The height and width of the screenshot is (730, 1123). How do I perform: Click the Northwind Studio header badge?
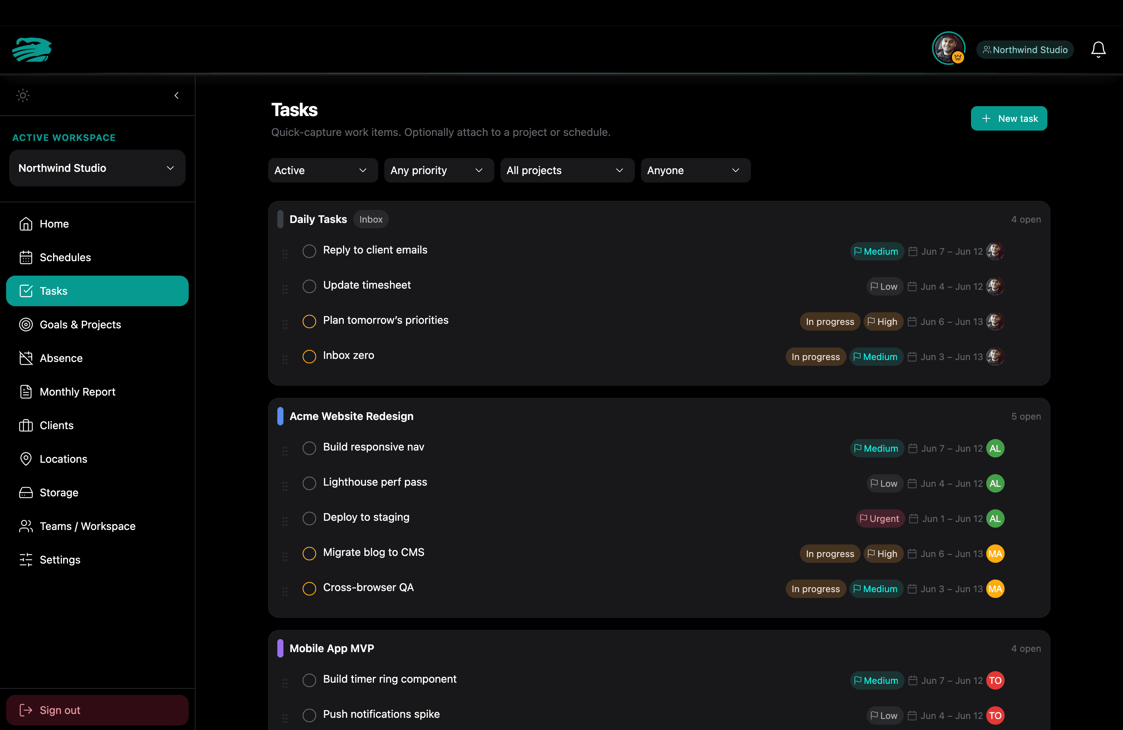[1025, 50]
